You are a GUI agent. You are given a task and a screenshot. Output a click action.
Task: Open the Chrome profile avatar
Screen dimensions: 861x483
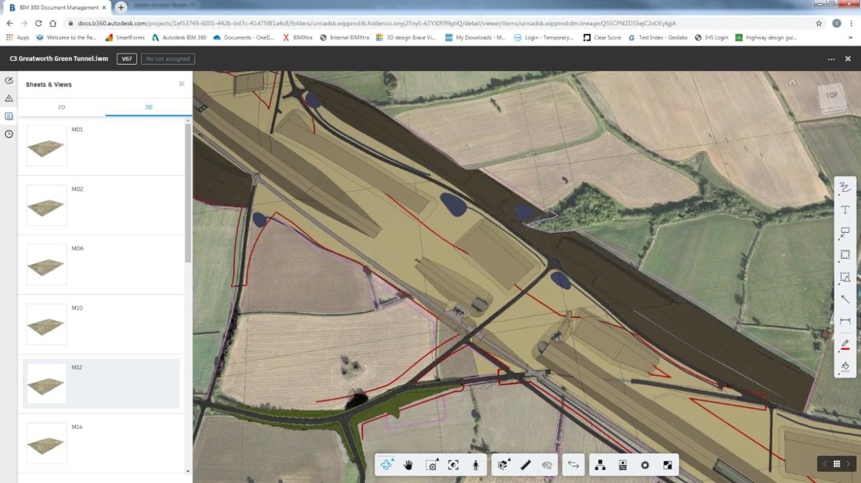836,23
